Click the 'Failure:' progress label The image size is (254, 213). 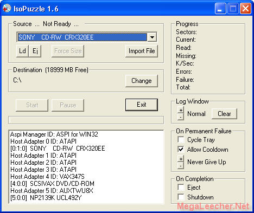click(x=185, y=80)
